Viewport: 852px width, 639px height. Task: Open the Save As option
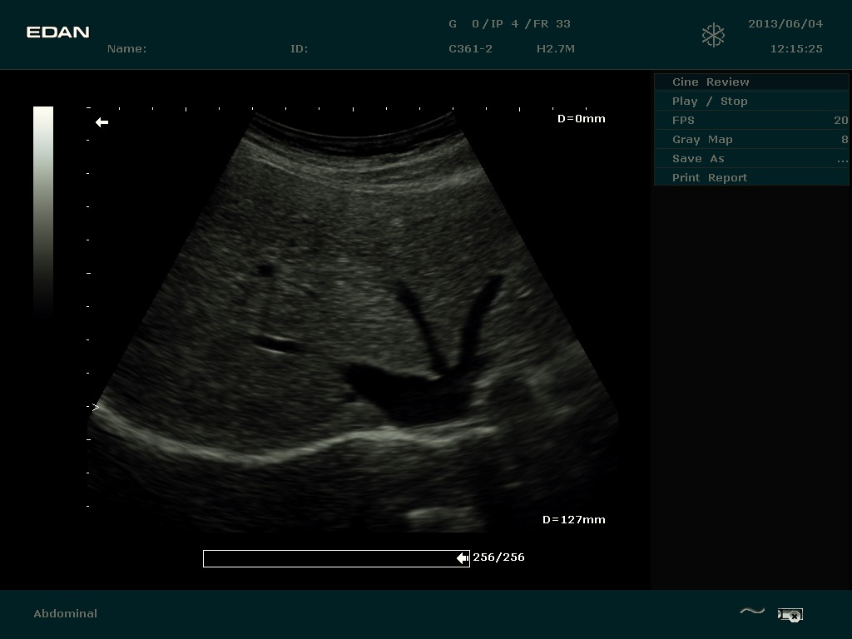750,159
